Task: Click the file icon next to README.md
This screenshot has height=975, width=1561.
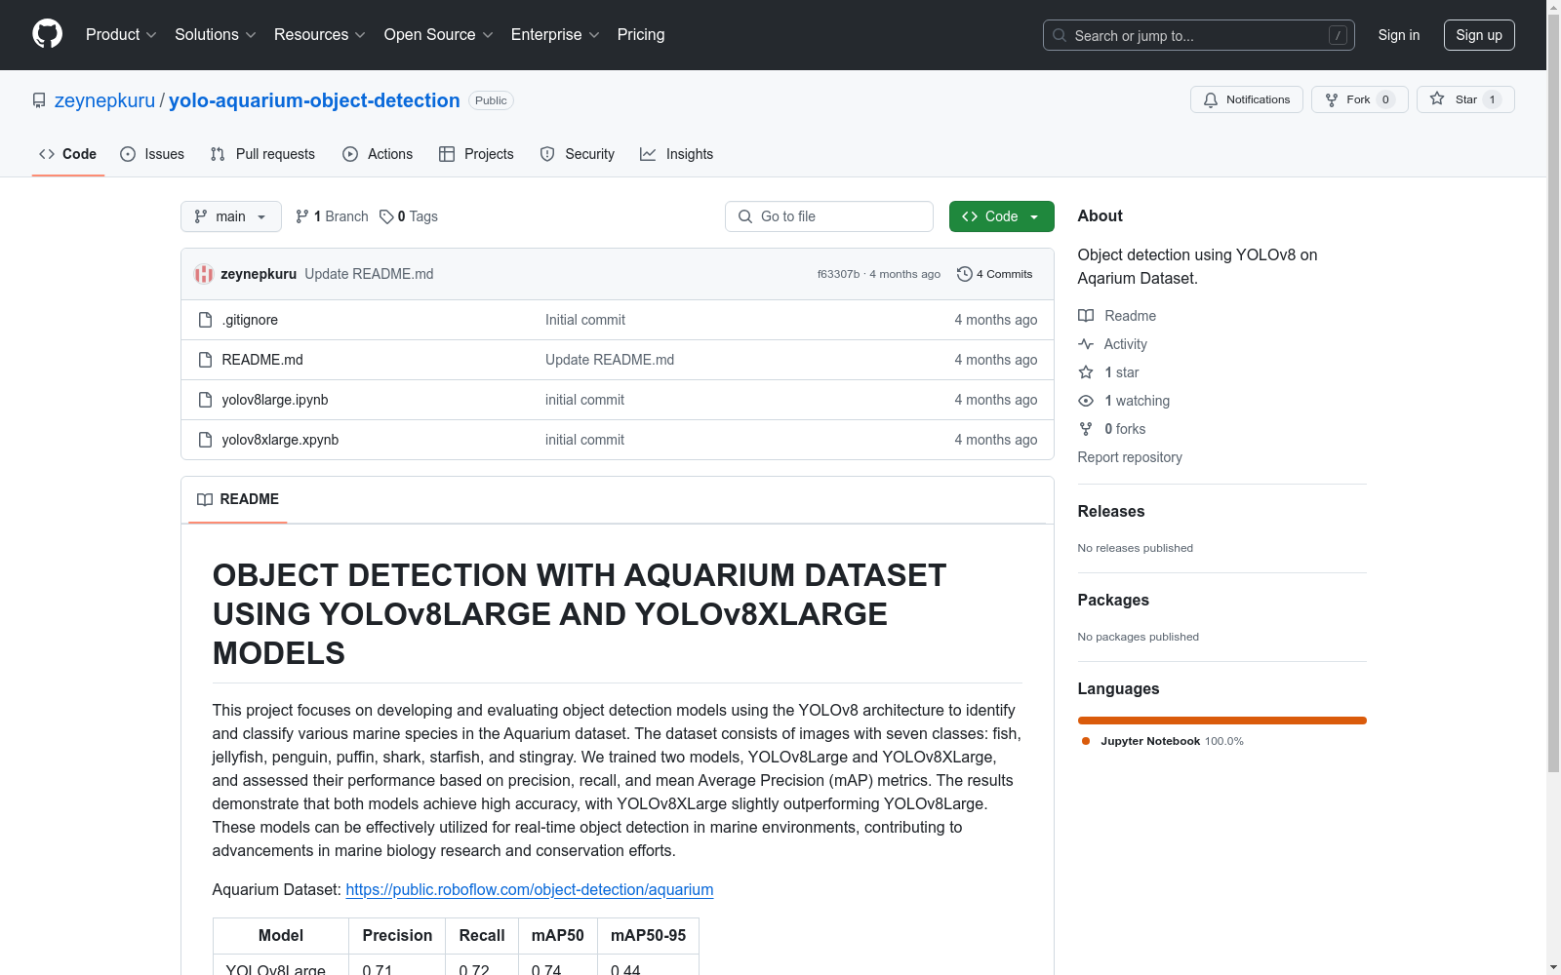Action: 205,360
